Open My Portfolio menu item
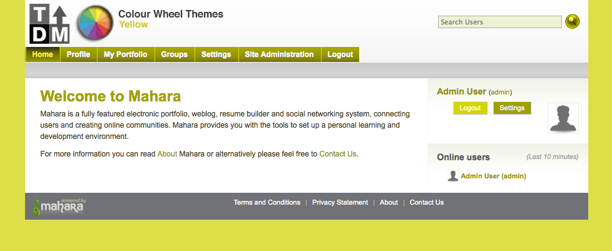The height and width of the screenshot is (251, 612). pyautogui.click(x=126, y=54)
